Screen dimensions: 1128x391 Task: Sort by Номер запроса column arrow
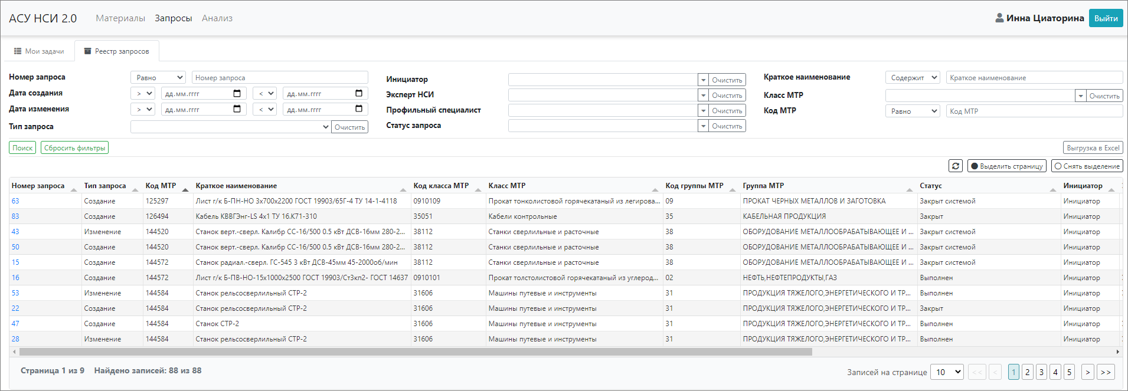pos(74,189)
